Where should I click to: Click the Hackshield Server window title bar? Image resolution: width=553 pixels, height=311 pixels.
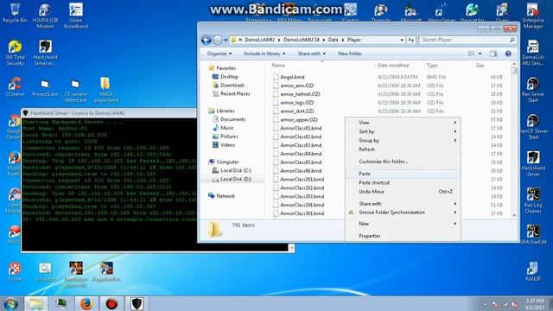point(110,113)
